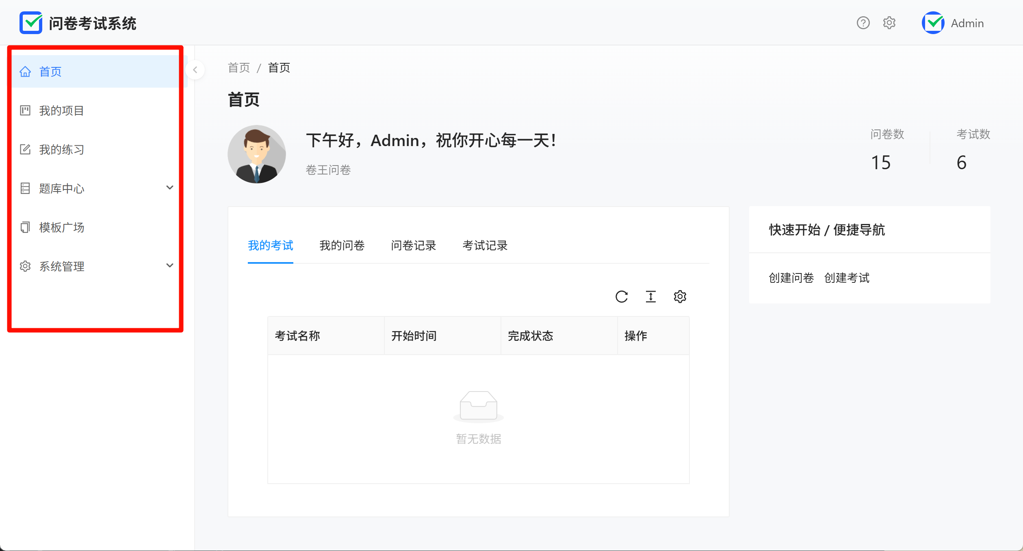
Task: Click the 卷王问卷 subtitle text
Action: 328,170
